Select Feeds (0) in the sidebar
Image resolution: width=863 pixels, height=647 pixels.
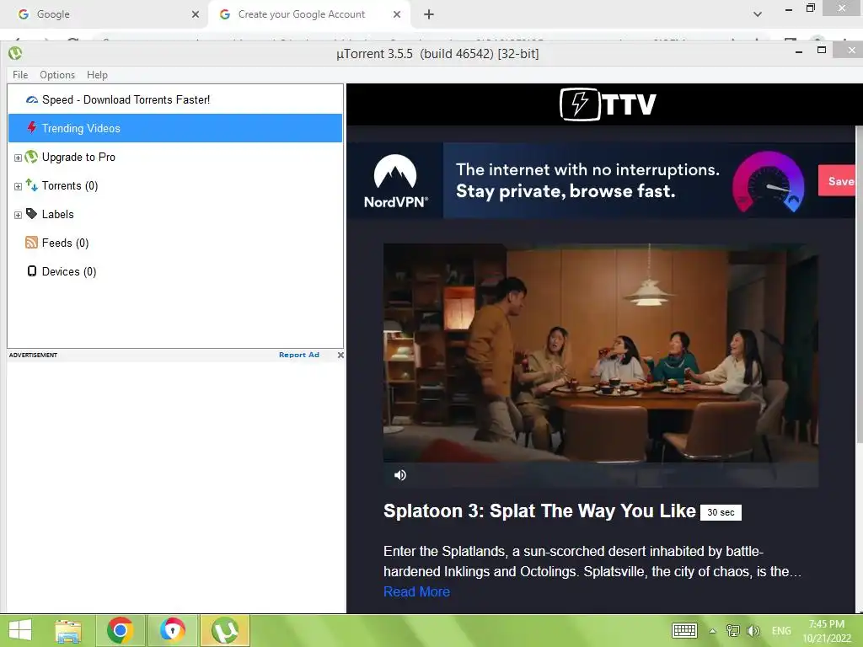tap(65, 243)
